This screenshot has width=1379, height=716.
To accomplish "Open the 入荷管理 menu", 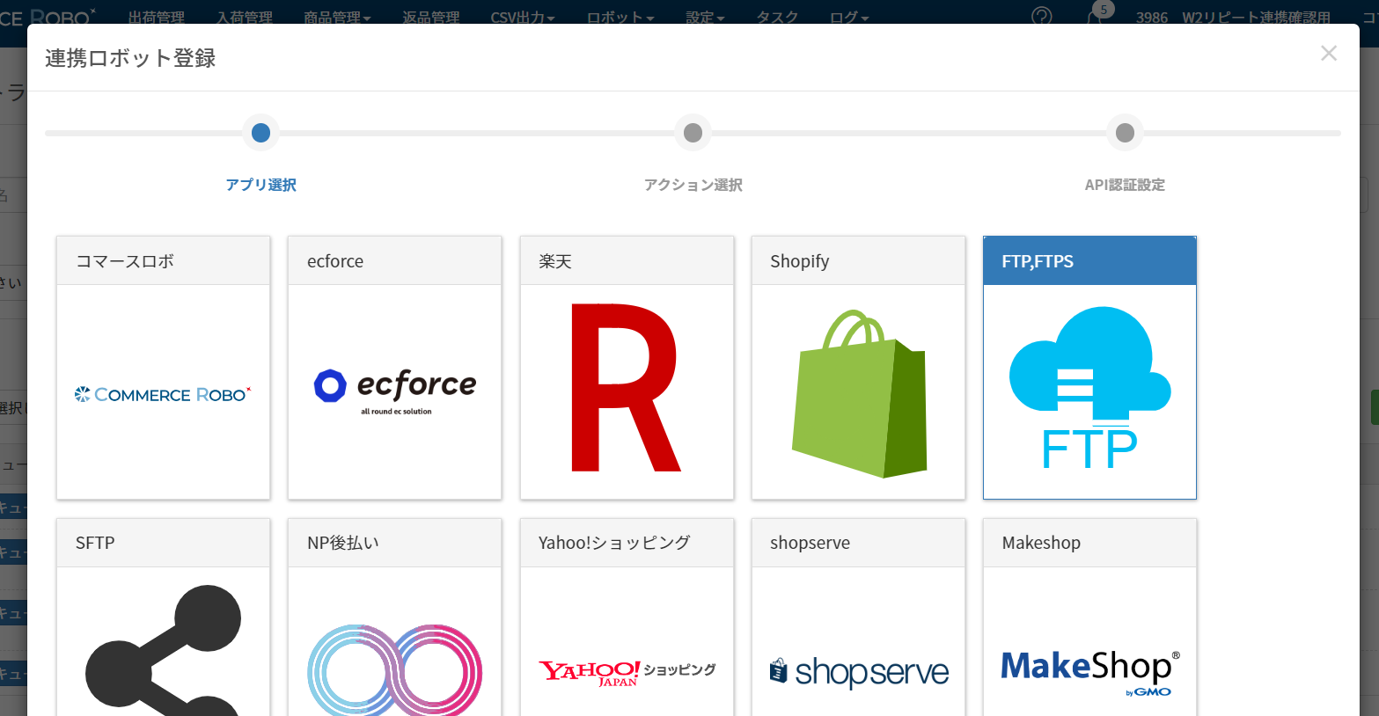I will [245, 18].
